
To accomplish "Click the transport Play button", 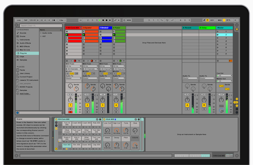I will pyautogui.click(x=100, y=20).
